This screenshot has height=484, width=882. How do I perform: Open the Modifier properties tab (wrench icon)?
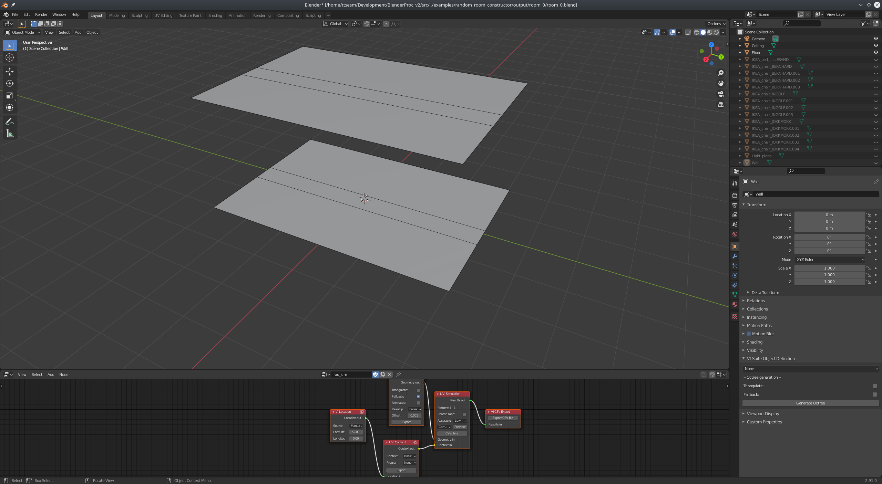click(x=735, y=256)
